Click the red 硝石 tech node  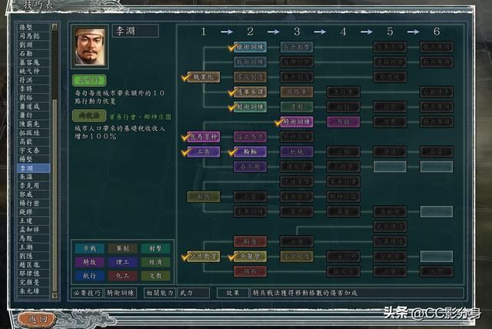pyautogui.click(x=250, y=271)
